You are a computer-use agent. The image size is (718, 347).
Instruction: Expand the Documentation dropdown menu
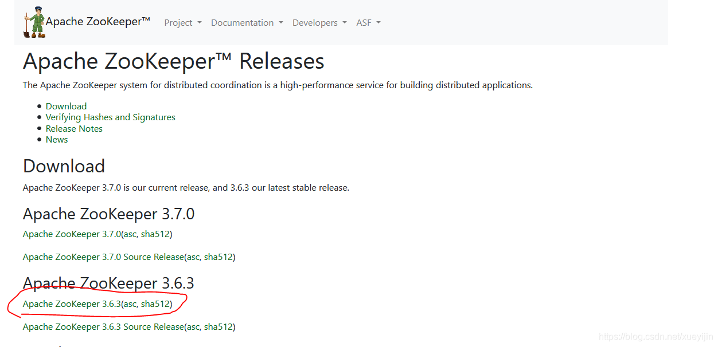tap(247, 23)
